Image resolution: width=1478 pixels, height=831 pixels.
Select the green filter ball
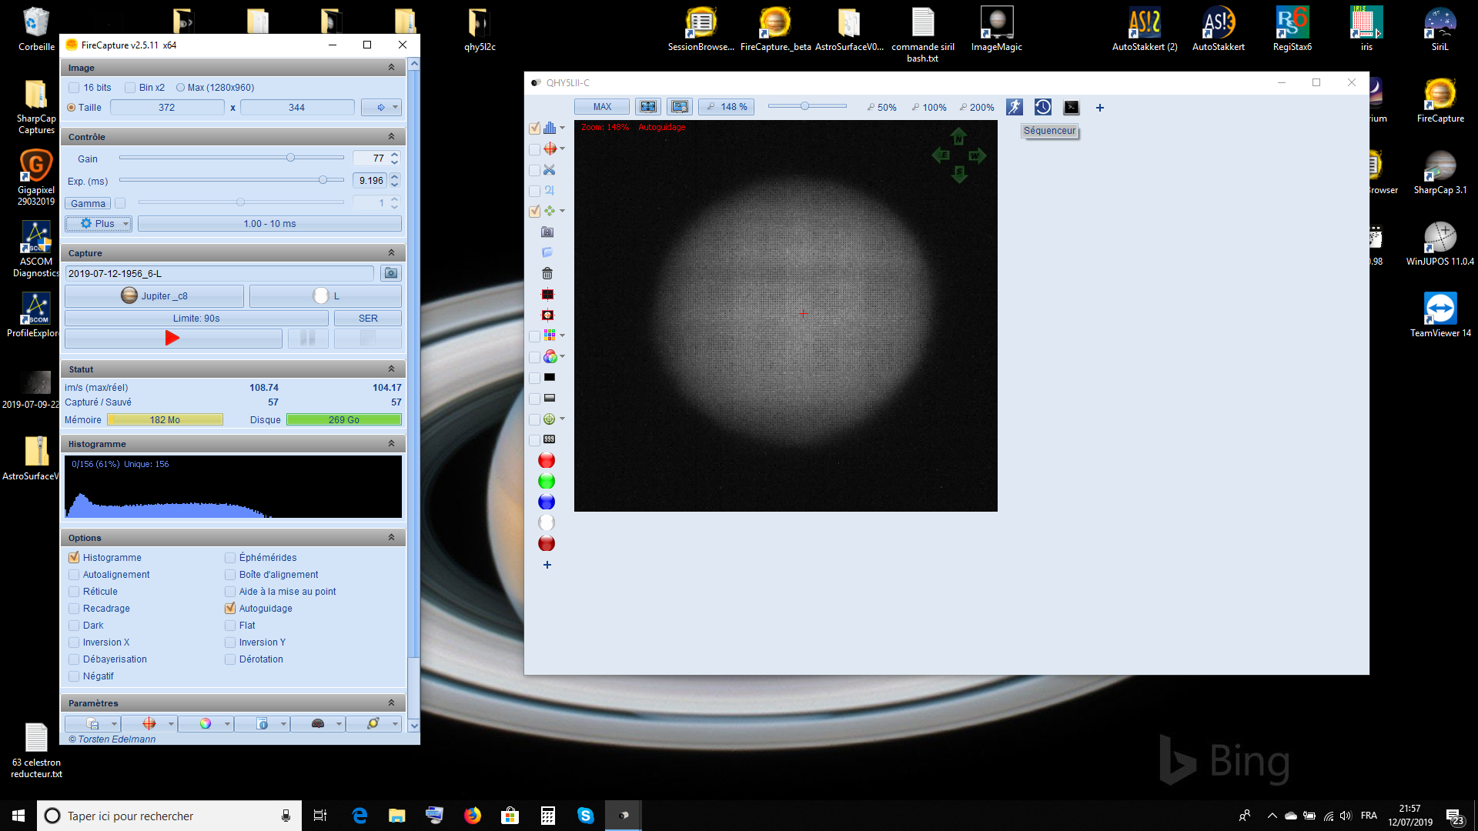coord(547,481)
